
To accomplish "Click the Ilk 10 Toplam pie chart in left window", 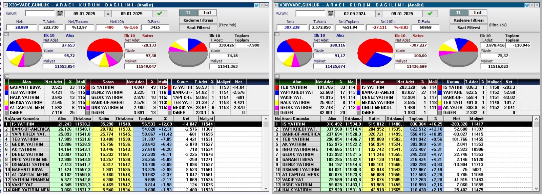I will [x=188, y=52].
